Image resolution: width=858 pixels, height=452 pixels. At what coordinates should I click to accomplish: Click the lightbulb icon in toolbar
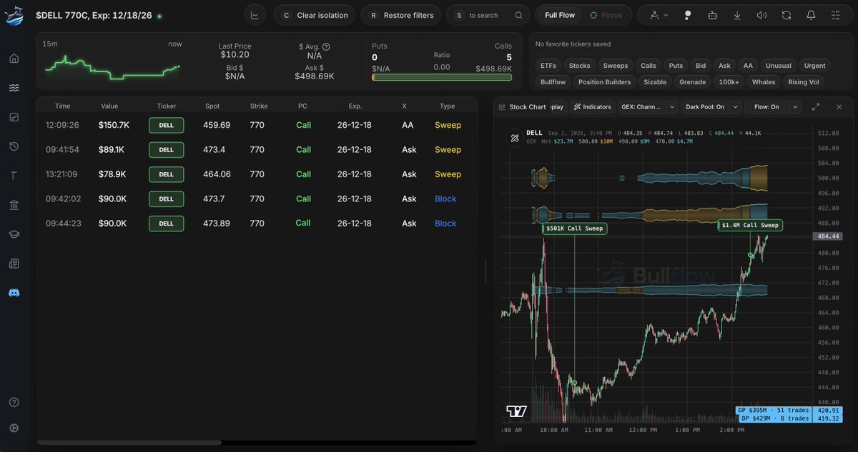[688, 15]
